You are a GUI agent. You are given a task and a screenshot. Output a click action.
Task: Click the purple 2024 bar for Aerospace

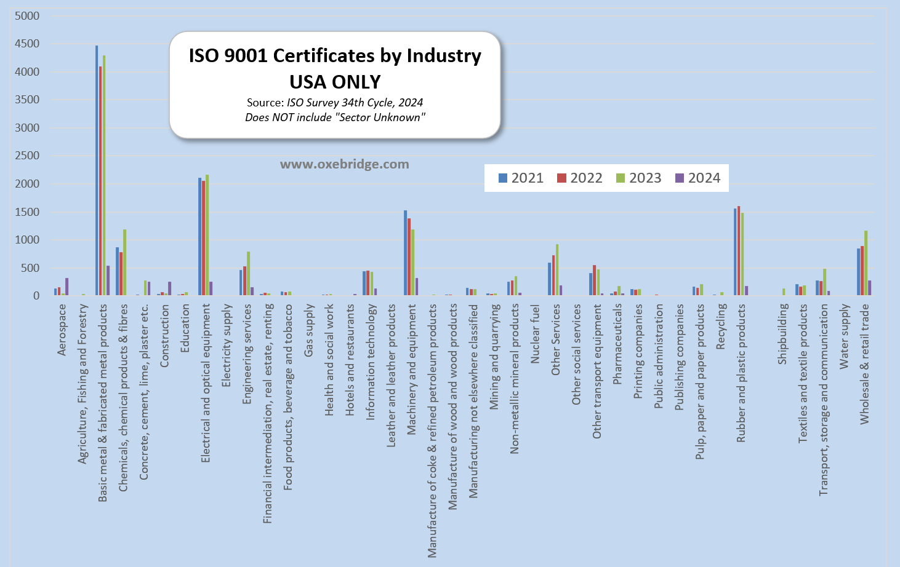tap(66, 287)
